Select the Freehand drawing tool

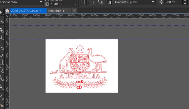1,47
